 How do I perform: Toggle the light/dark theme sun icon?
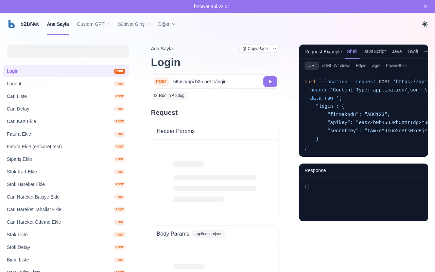click(x=425, y=24)
